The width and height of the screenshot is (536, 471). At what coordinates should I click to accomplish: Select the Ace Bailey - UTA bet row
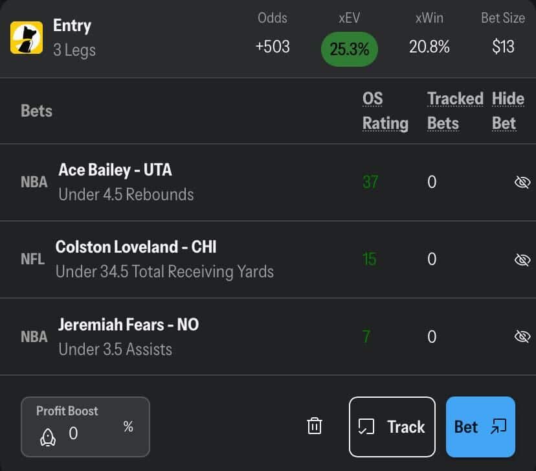(126, 182)
